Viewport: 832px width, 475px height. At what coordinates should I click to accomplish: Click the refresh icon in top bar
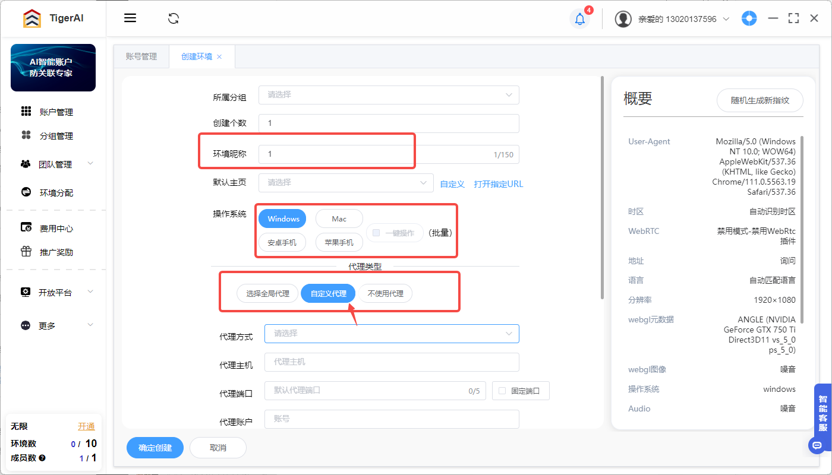pyautogui.click(x=174, y=18)
